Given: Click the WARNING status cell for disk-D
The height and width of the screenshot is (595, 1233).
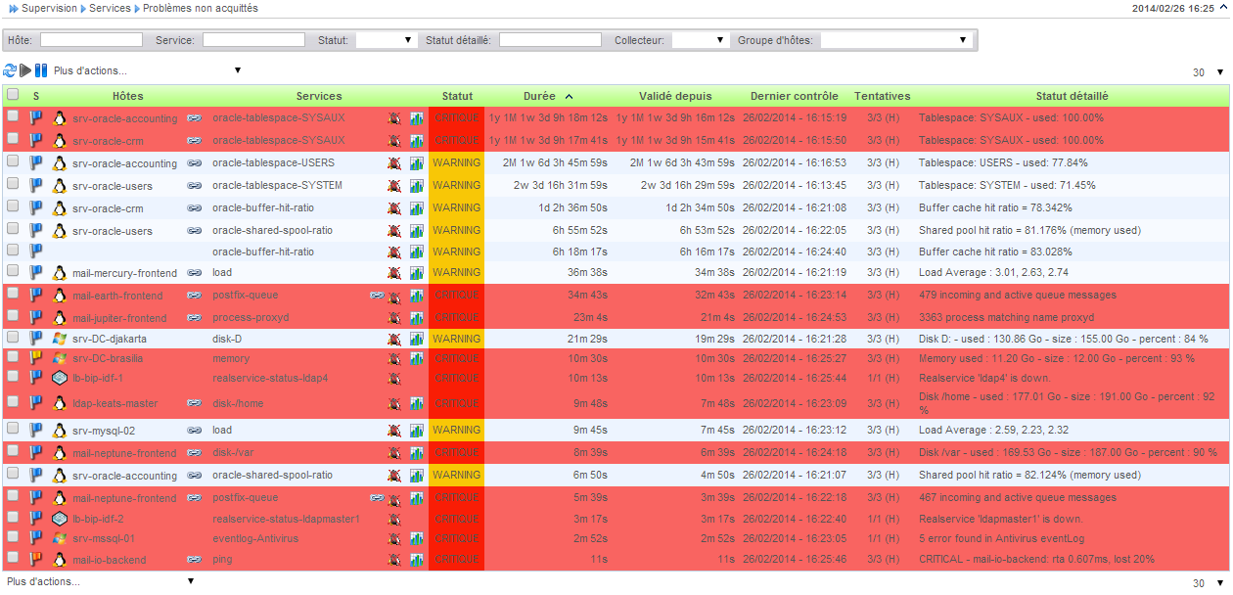Looking at the screenshot, I should tap(456, 338).
